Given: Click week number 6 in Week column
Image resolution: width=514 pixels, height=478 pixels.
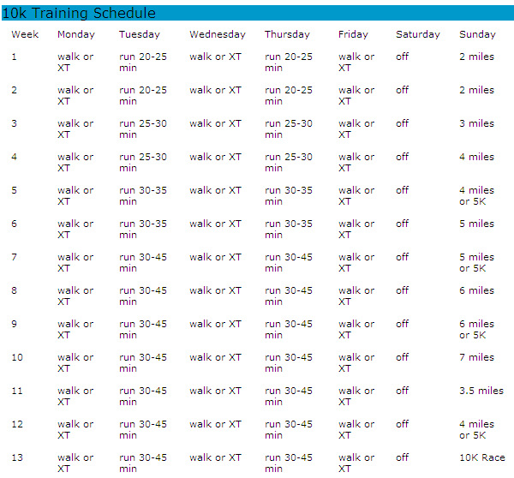Looking at the screenshot, I should click(x=14, y=224).
